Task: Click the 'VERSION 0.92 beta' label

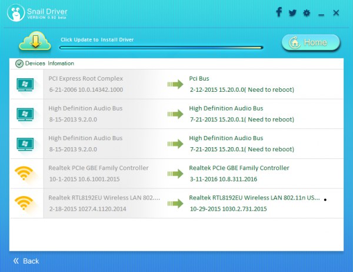Action: tap(47, 18)
